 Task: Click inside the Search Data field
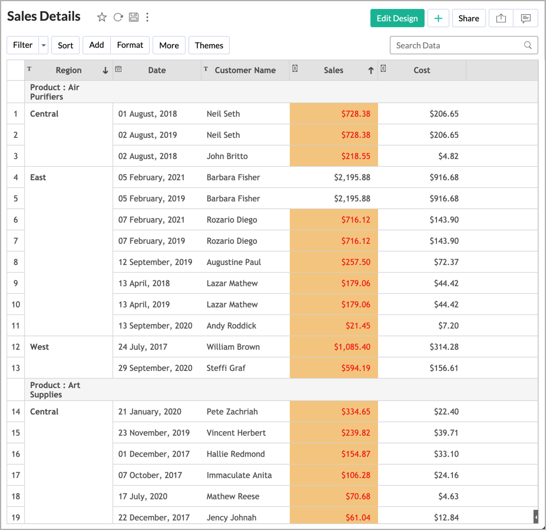pyautogui.click(x=448, y=45)
